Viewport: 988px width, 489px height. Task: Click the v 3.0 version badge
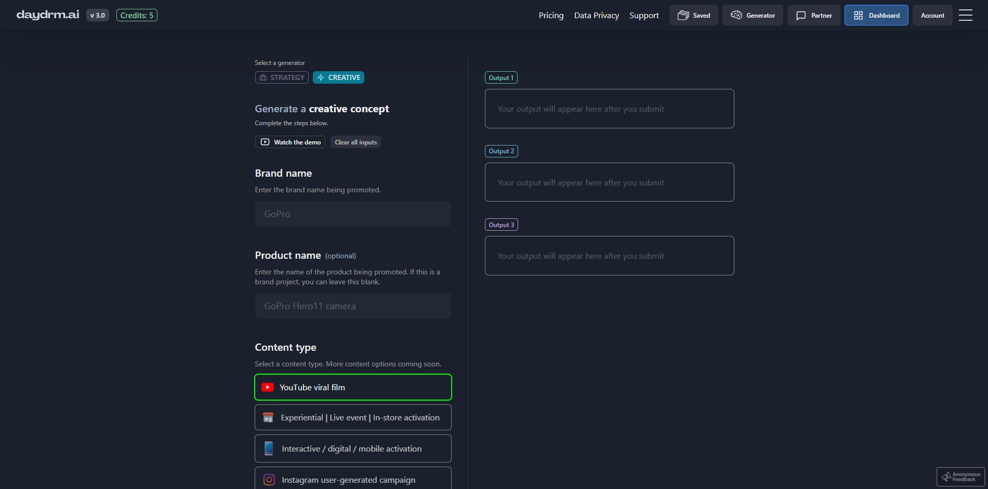[98, 15]
